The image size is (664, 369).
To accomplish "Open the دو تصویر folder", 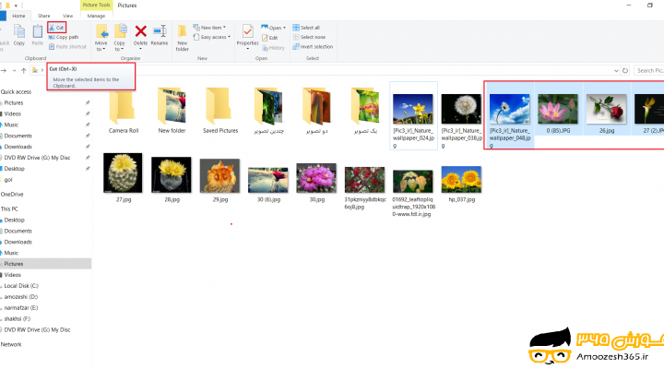I will pyautogui.click(x=316, y=111).
